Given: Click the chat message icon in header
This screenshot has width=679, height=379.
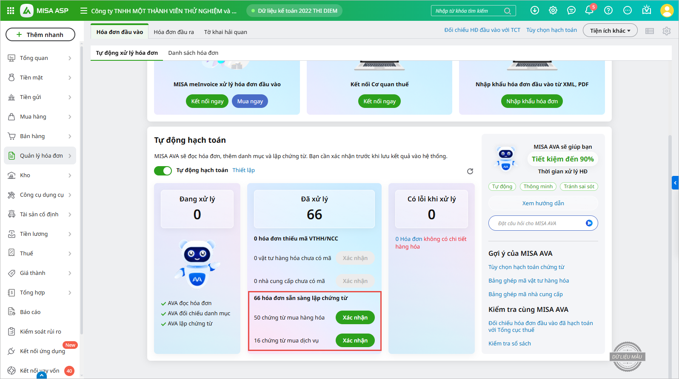Looking at the screenshot, I should pos(571,11).
